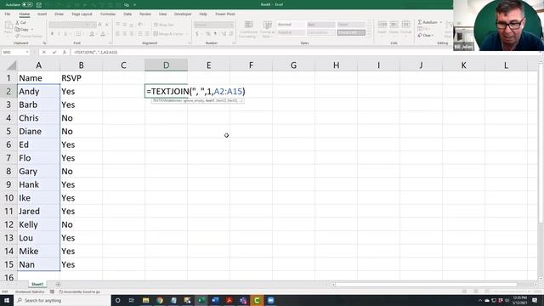Switch to the Formulas ribbon tab
544x306 pixels.
click(108, 14)
